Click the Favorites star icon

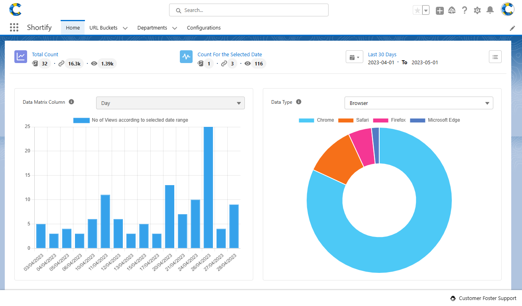point(417,10)
